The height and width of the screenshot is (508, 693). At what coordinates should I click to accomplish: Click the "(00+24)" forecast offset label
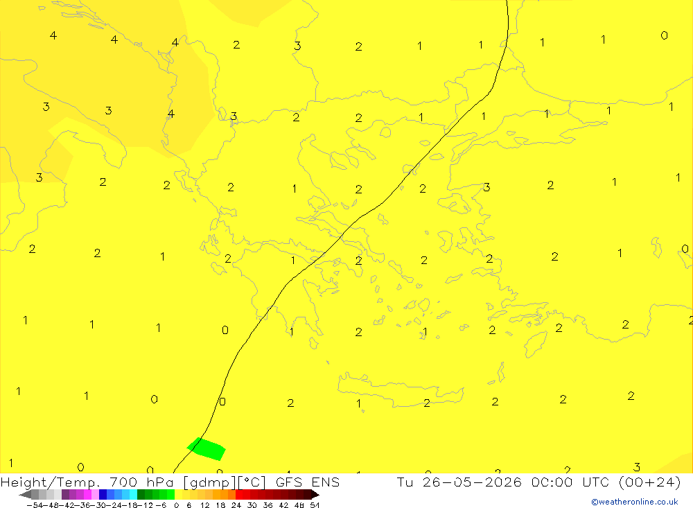649,482
